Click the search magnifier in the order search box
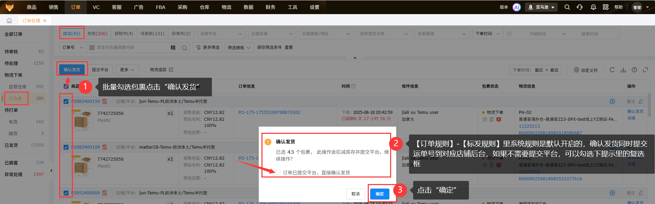The width and height of the screenshot is (655, 204). click(184, 48)
